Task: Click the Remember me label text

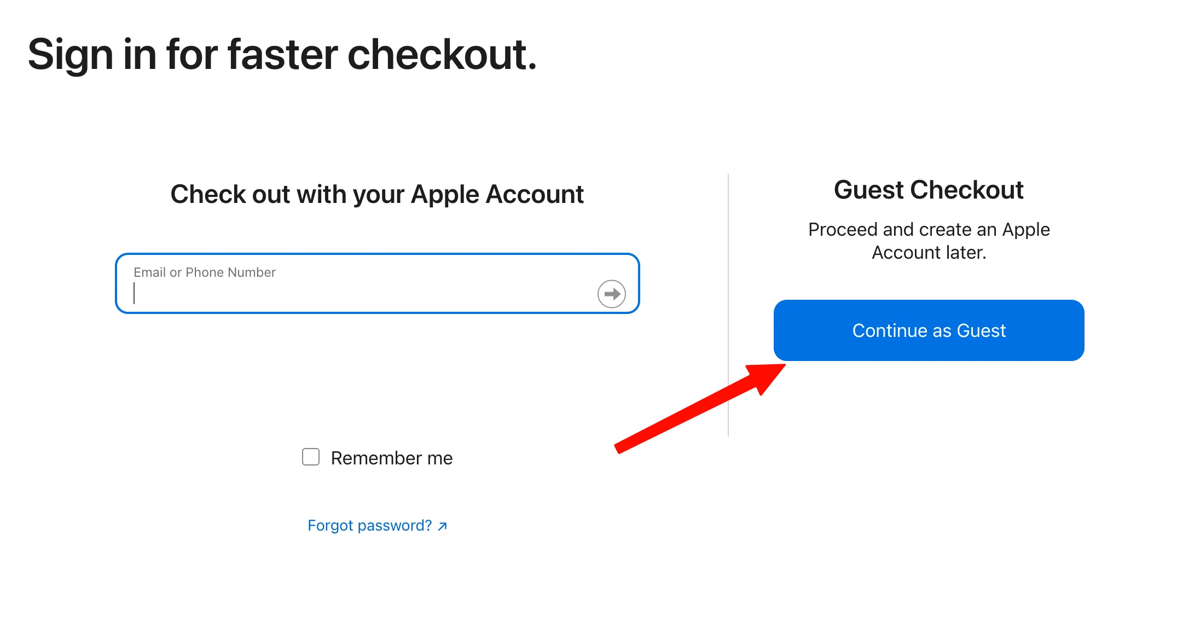Action: tap(392, 458)
